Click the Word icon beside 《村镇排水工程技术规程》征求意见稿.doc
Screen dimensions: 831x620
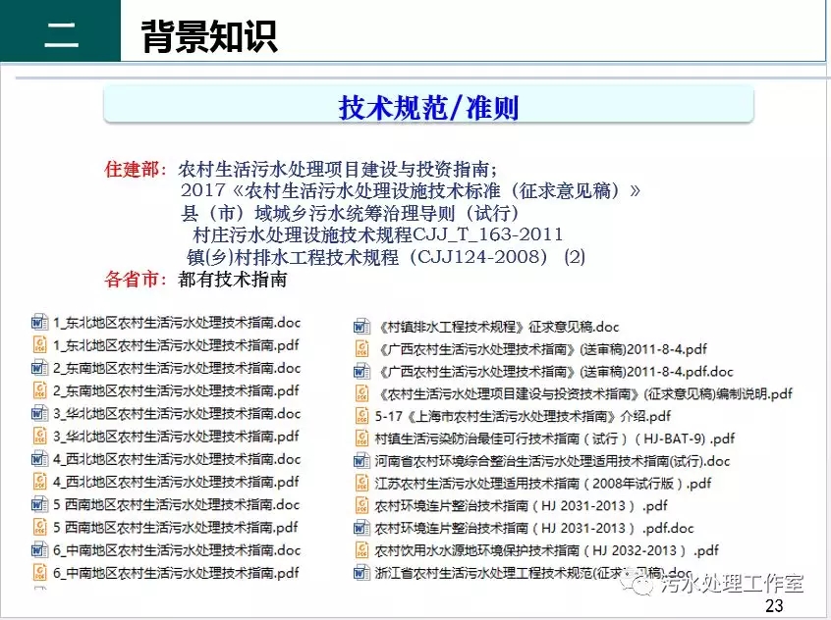[x=361, y=327]
